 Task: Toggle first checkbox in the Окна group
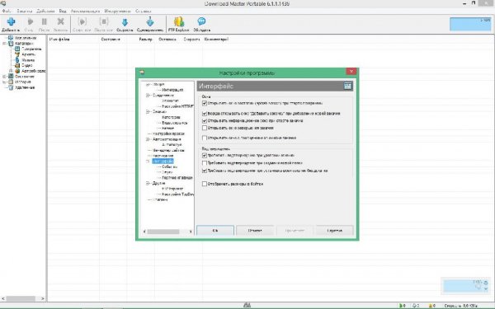tap(205, 103)
